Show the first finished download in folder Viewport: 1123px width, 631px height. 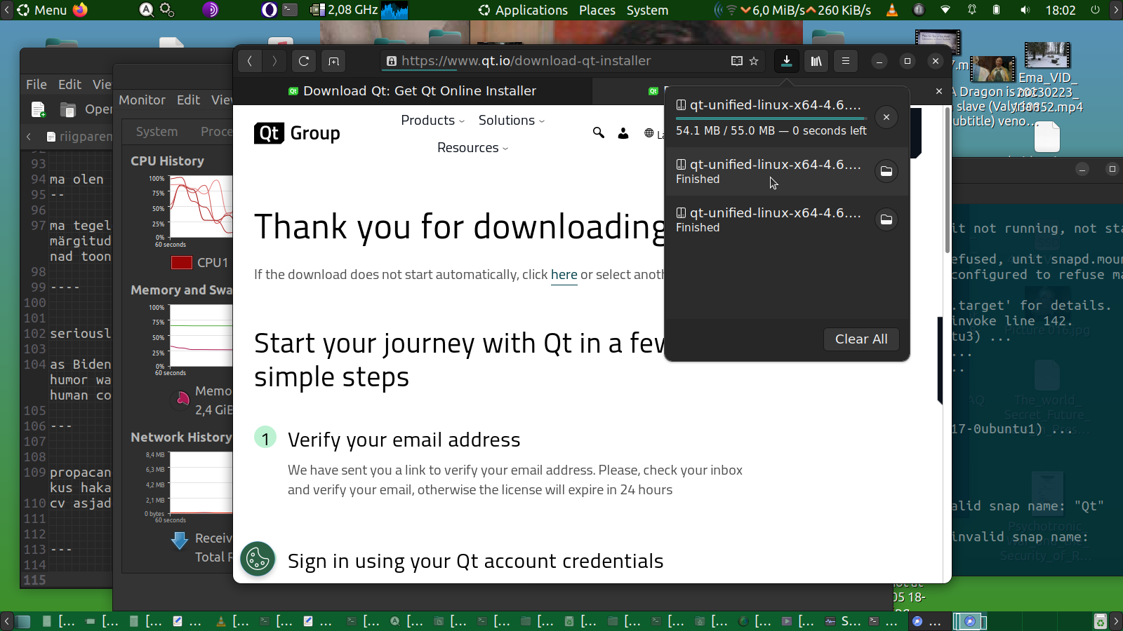click(x=886, y=171)
